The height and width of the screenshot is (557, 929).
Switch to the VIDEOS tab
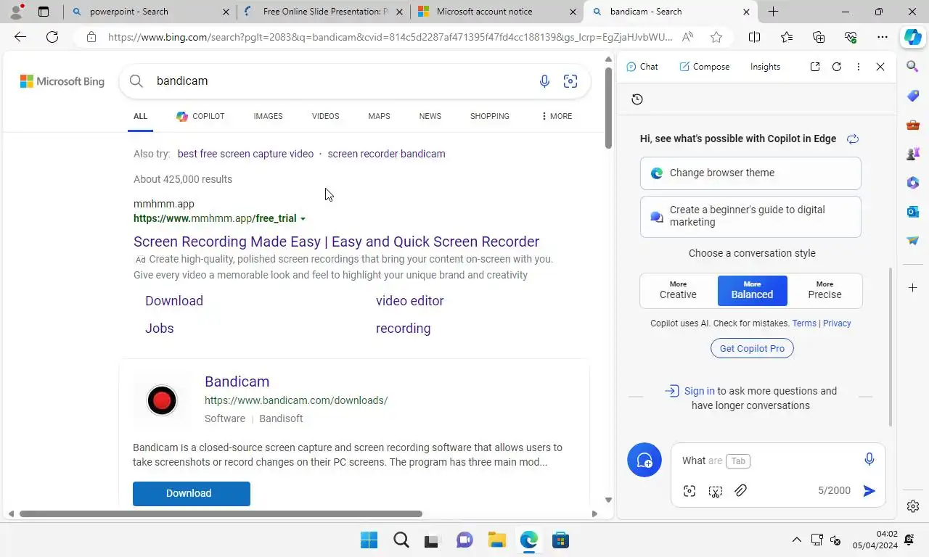pos(325,116)
